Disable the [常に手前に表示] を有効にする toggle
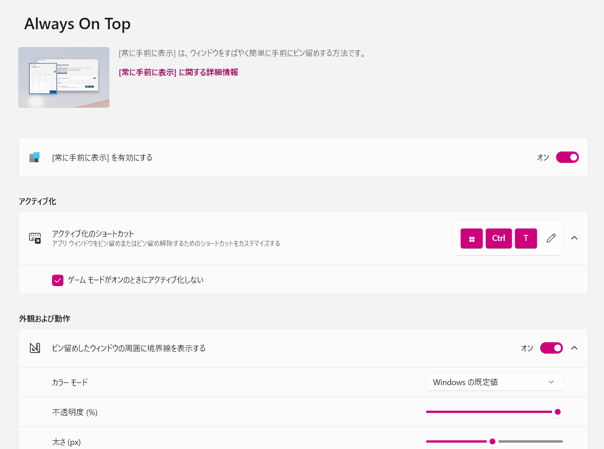Viewport: 604px width, 449px height. pyautogui.click(x=568, y=157)
